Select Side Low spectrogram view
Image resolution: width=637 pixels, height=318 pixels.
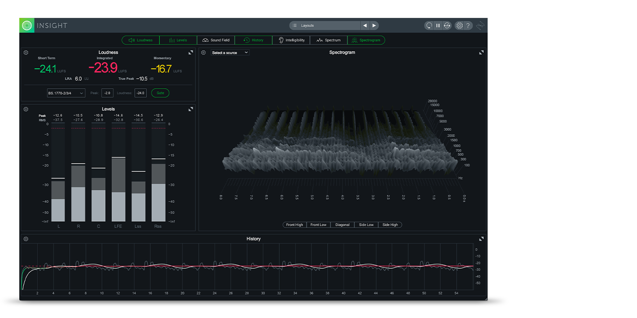[x=366, y=225]
